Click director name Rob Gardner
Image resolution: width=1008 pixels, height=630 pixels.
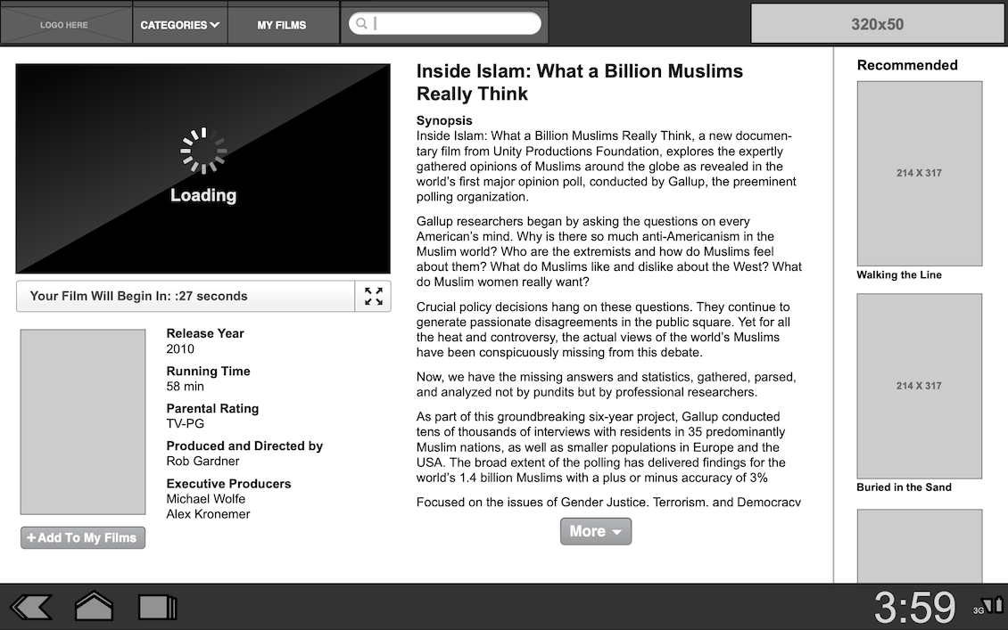point(202,461)
